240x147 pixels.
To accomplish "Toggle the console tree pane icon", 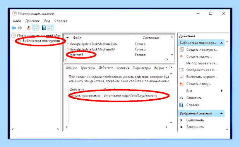I will [x=35, y=28].
